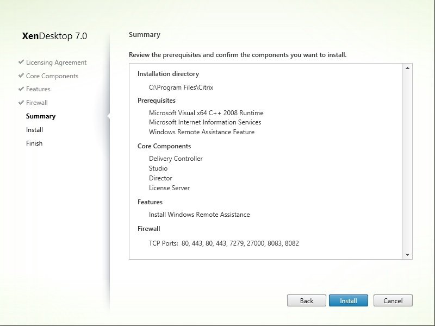Click the Installation directory heading
This screenshot has width=435, height=326.
coord(168,74)
